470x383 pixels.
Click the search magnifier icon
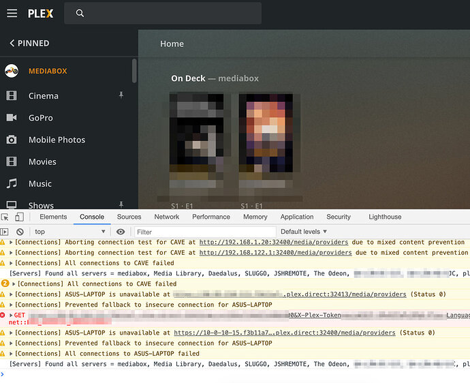pyautogui.click(x=80, y=13)
